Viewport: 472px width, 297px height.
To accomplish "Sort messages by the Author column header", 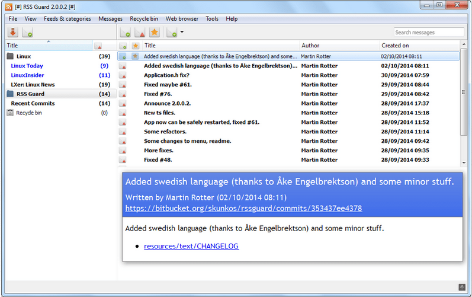I will tap(339, 46).
